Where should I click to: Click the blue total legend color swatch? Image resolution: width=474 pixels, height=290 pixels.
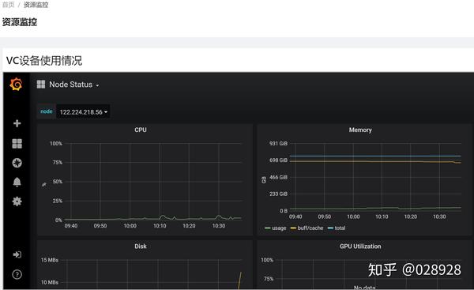point(331,228)
